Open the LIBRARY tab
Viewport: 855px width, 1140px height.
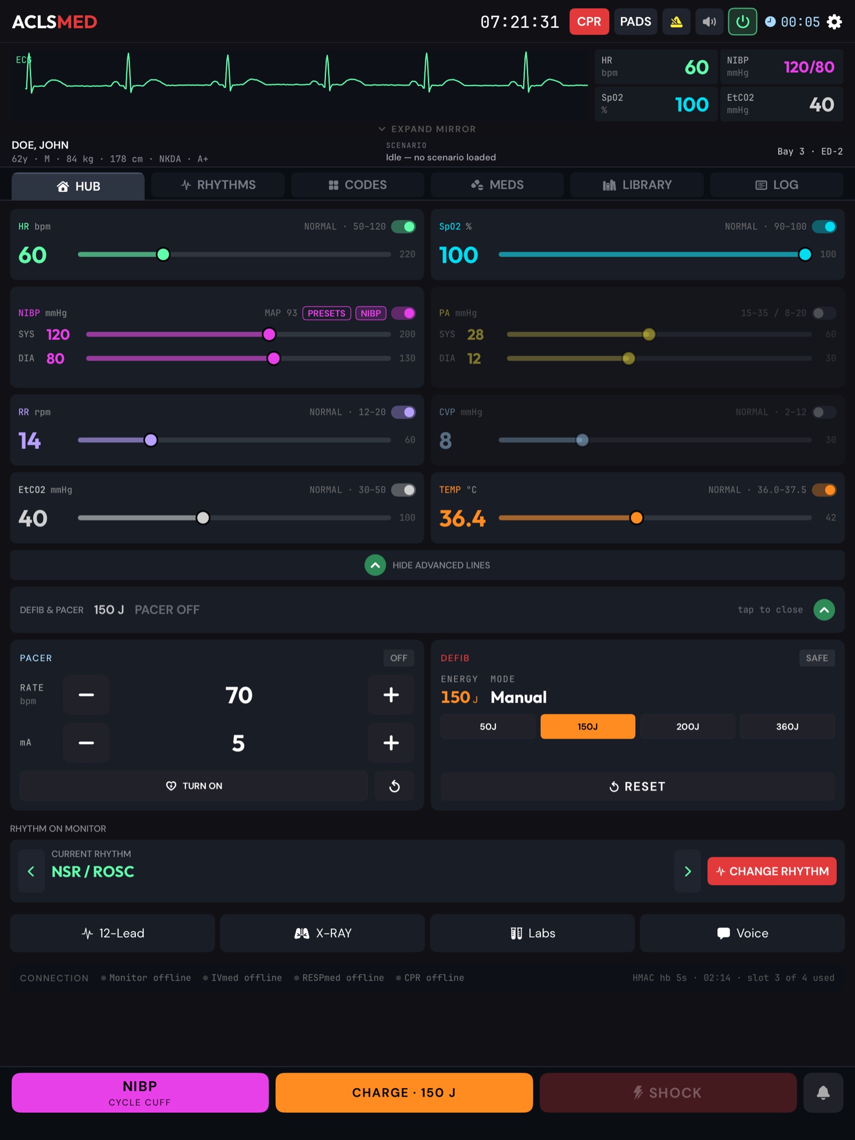(x=637, y=185)
